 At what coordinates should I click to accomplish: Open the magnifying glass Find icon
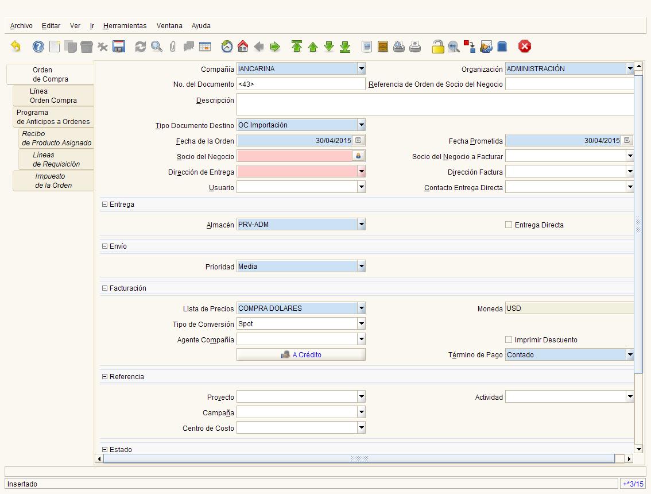(x=157, y=47)
